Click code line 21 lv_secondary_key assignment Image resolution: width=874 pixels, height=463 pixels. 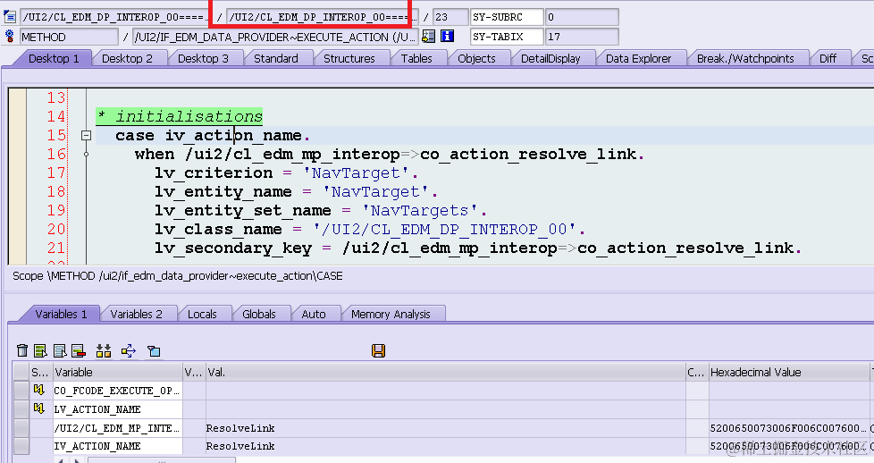pos(478,248)
